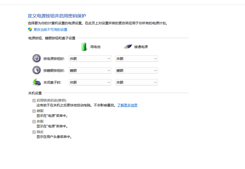Click the 接通电源 column label
The height and width of the screenshot is (169, 245).
(x=141, y=47)
